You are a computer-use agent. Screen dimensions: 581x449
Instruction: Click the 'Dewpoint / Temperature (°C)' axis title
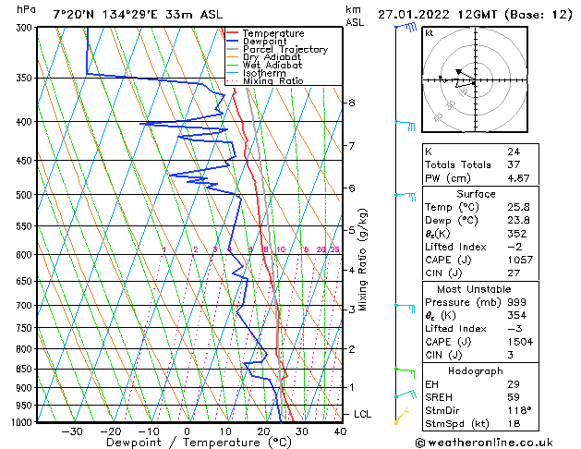[x=199, y=443]
